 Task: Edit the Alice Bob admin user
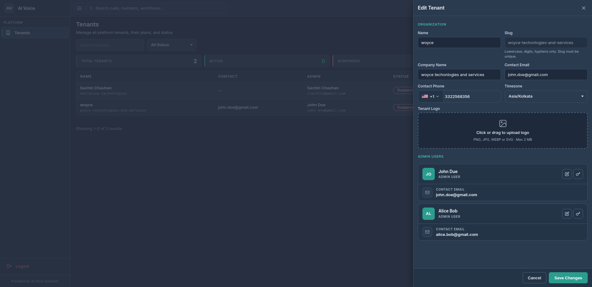[x=567, y=214]
